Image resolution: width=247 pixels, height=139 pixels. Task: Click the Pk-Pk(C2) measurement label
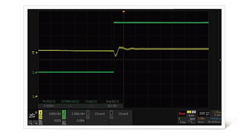tap(49, 101)
